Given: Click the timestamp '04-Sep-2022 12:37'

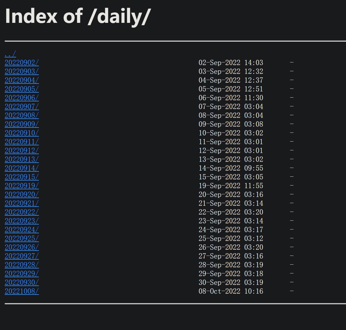Looking at the screenshot, I should [231, 80].
